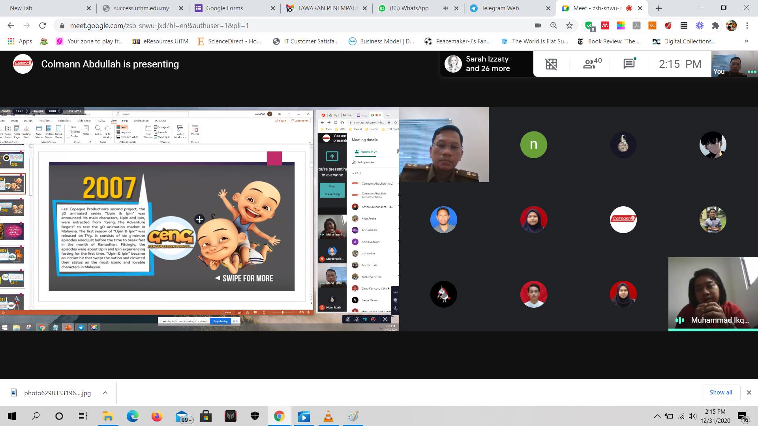Viewport: 758px width, 426px height.
Task: Open The World Is Flat bookmark
Action: 535,41
